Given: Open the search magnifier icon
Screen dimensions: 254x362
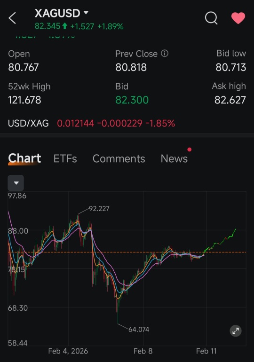Looking at the screenshot, I should tap(211, 18).
